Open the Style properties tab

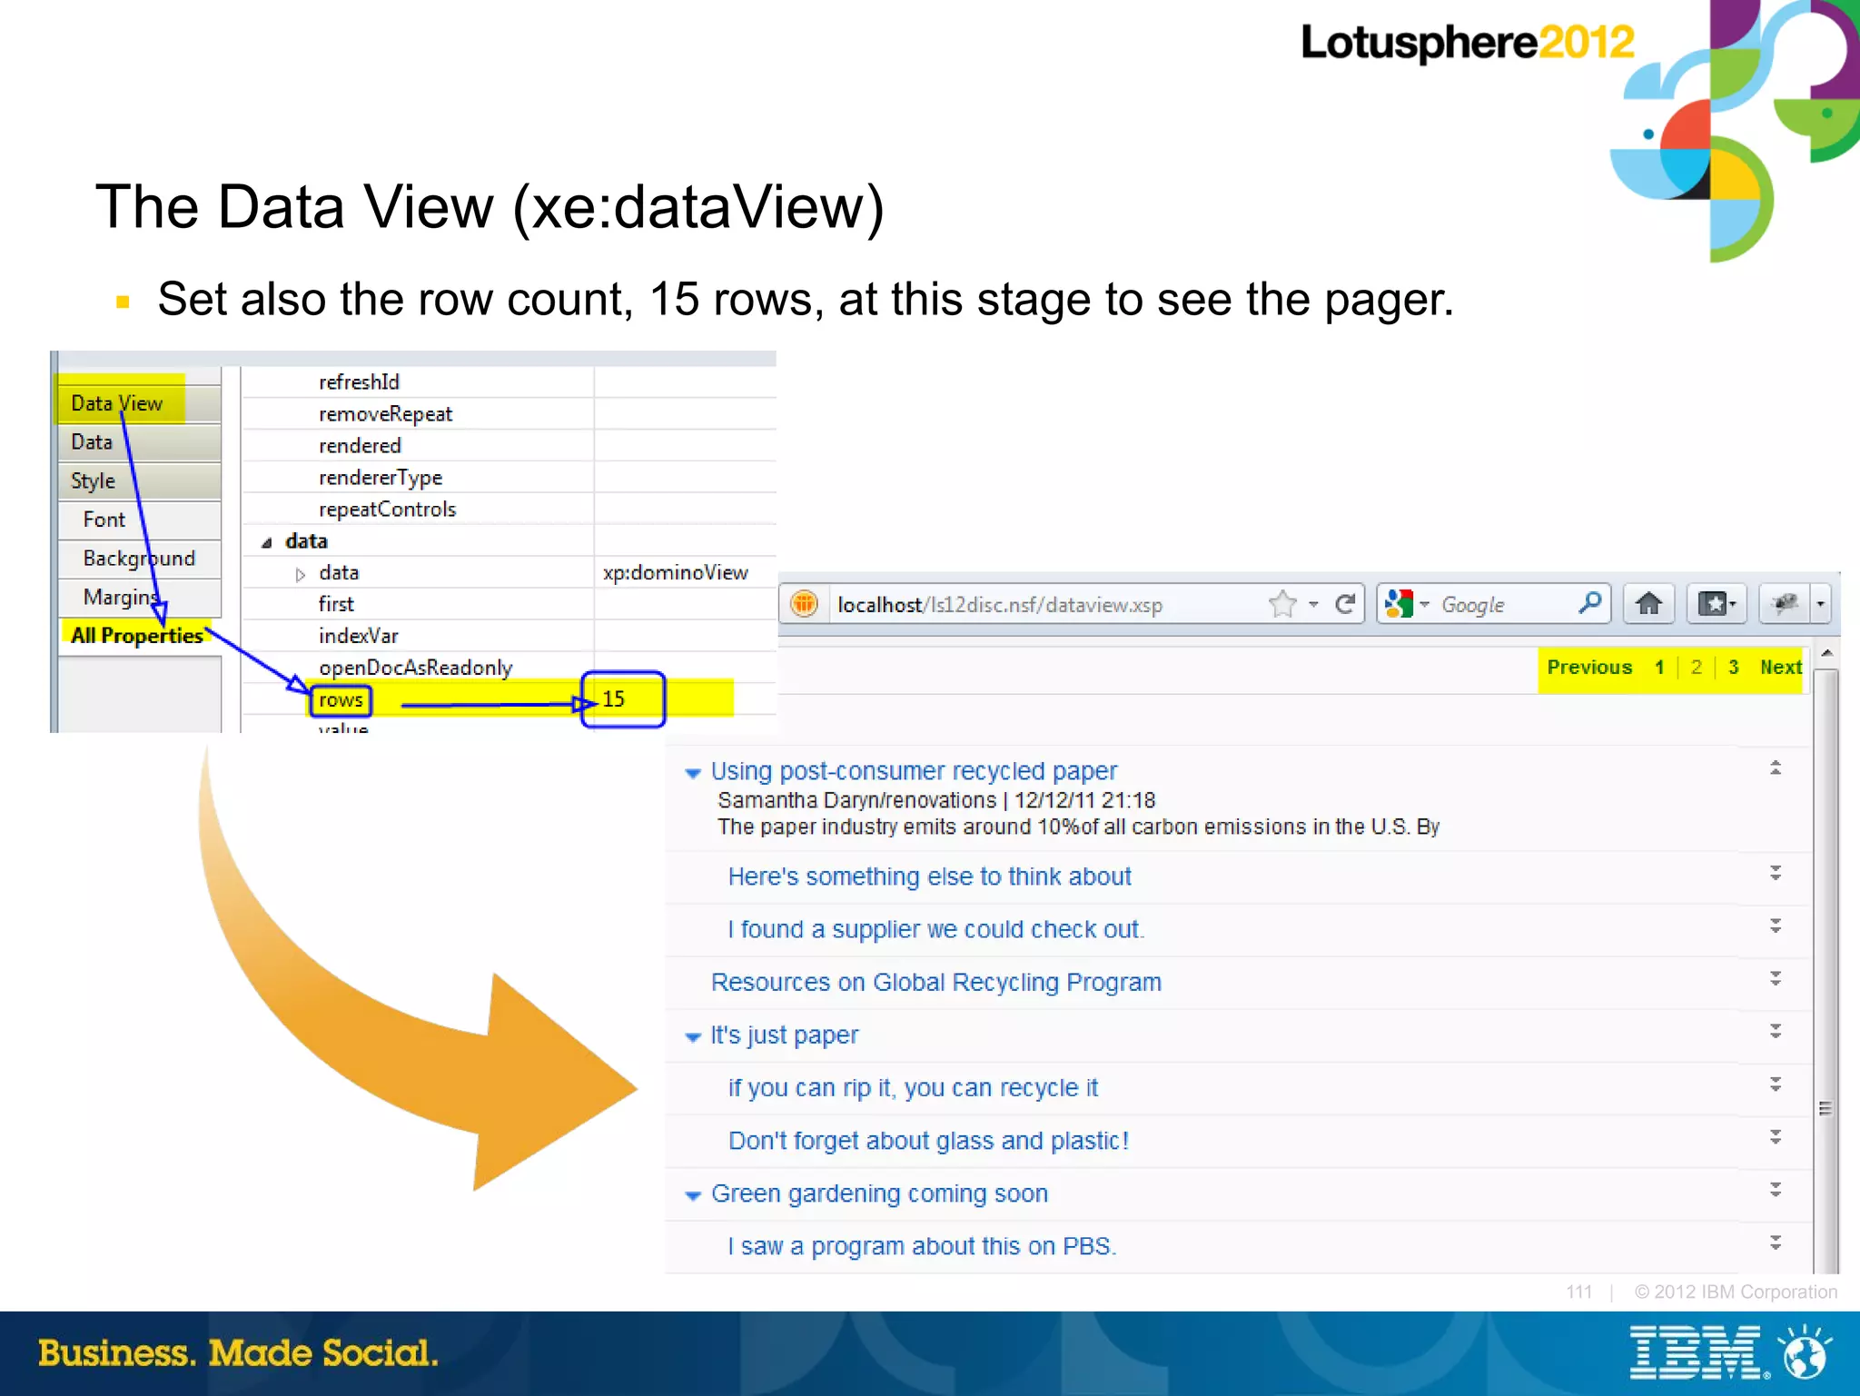click(139, 481)
